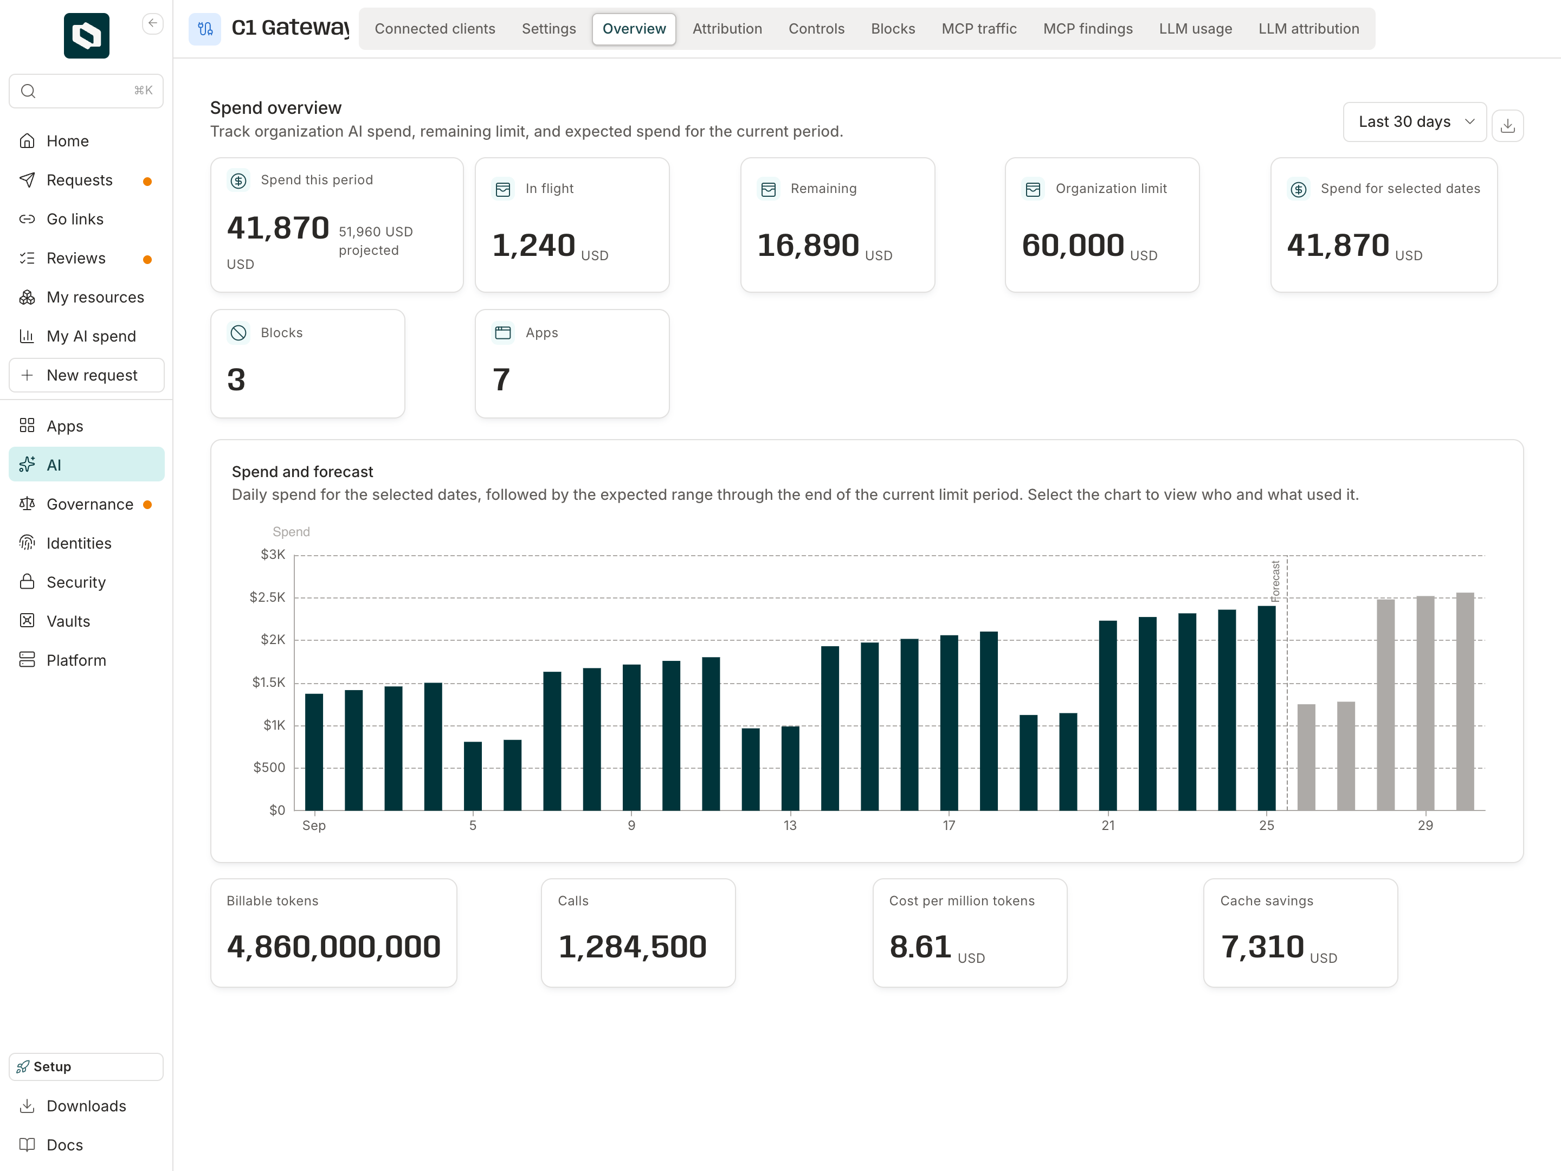Switch to the Attribution tab
The height and width of the screenshot is (1171, 1561).
point(727,29)
